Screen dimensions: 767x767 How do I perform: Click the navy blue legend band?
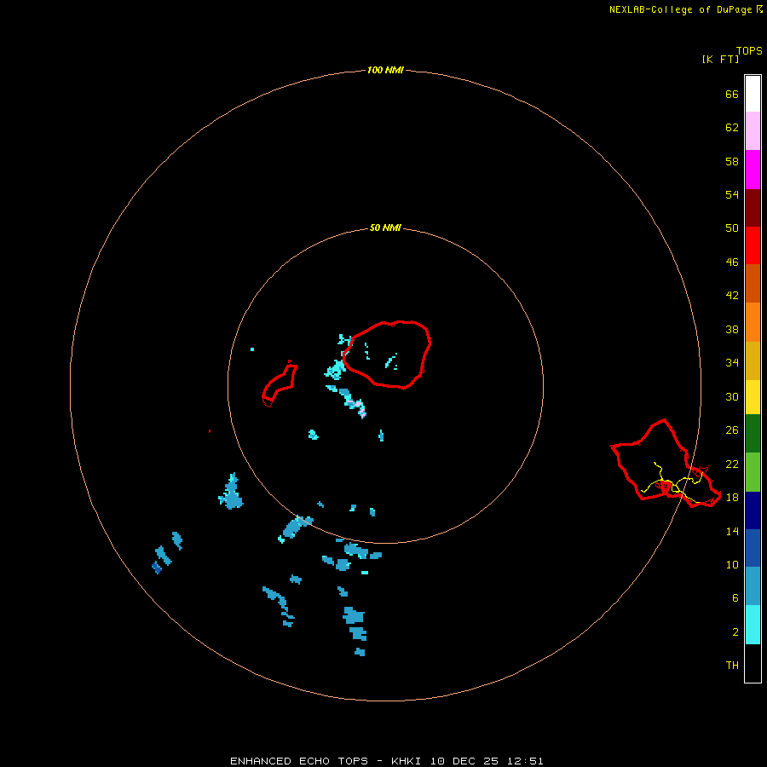tap(753, 510)
